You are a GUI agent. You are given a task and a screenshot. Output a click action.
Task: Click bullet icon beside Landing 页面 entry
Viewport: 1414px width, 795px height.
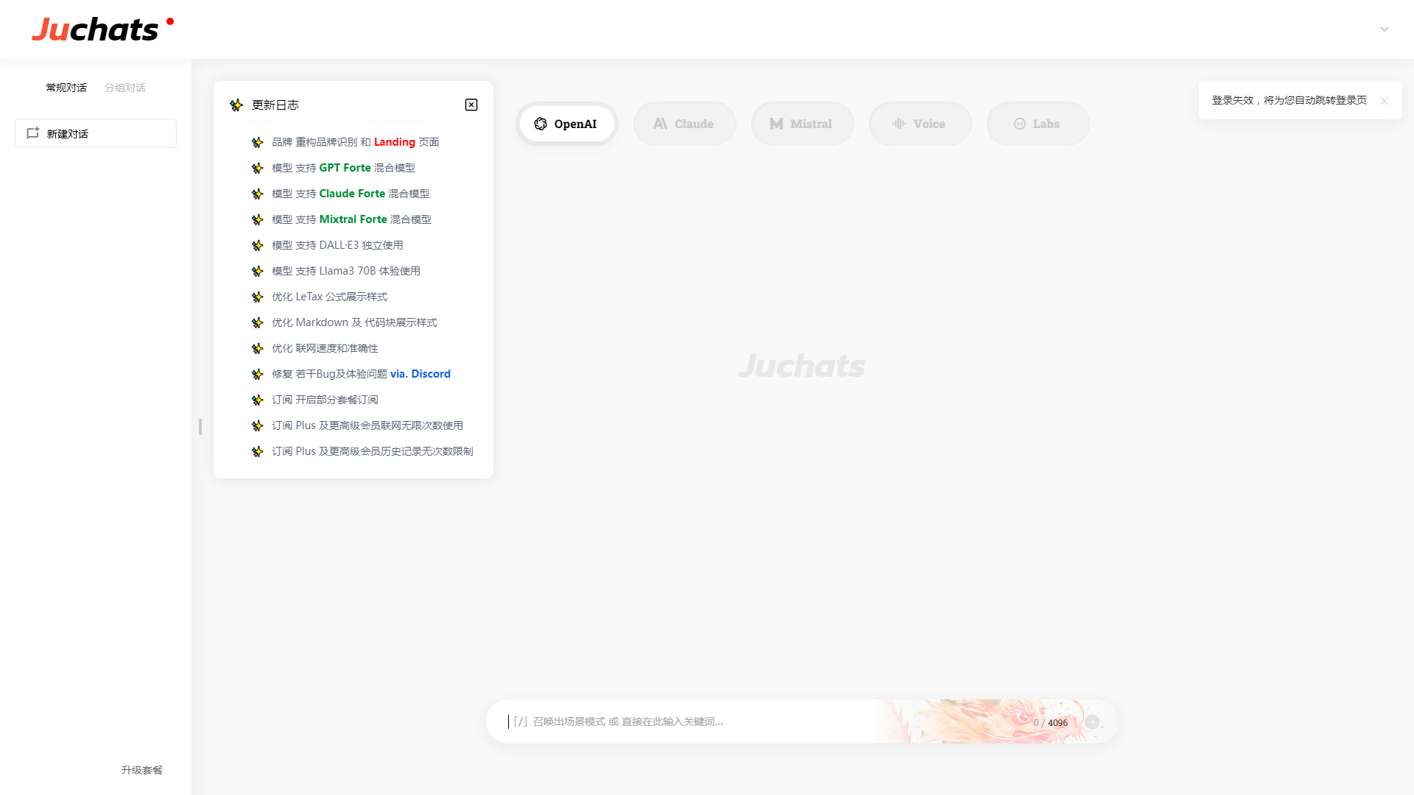click(257, 143)
